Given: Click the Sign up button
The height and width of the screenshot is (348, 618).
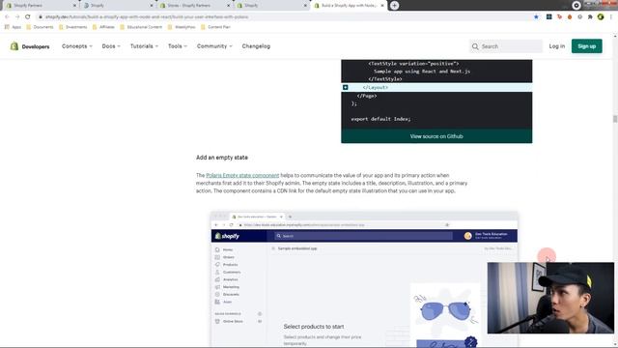Looking at the screenshot, I should point(586,46).
